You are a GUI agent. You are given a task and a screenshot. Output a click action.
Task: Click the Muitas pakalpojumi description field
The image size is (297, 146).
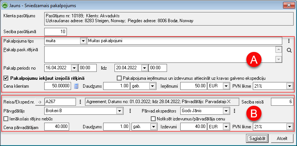[184, 41]
